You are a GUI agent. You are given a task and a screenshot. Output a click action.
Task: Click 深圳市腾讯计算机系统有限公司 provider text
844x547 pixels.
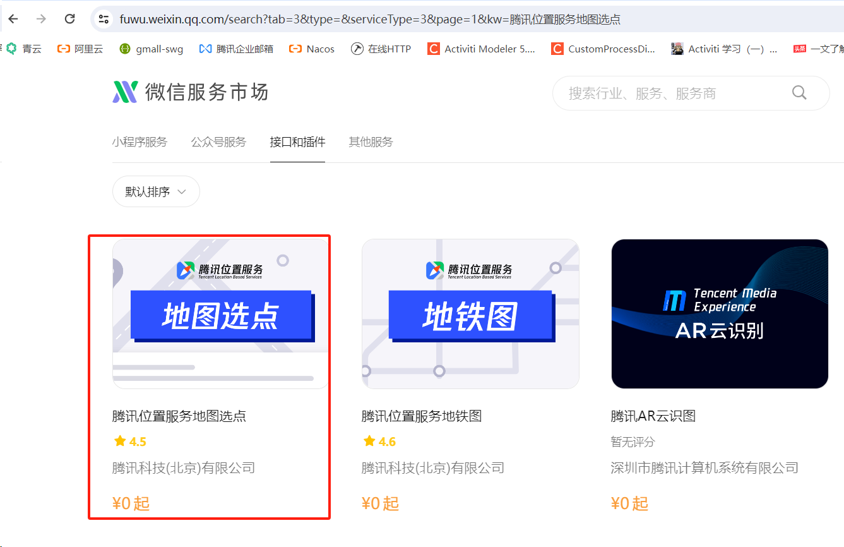[704, 468]
